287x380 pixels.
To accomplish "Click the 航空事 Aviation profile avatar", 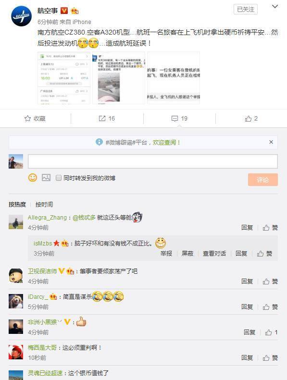I will tap(21, 16).
